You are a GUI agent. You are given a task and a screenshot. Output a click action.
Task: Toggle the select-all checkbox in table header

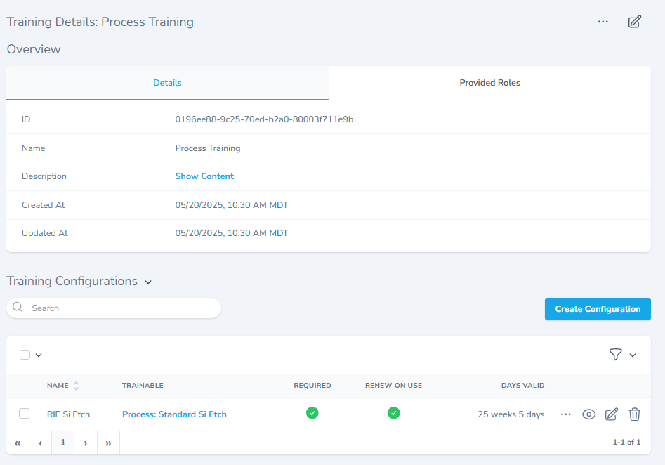pyautogui.click(x=25, y=355)
